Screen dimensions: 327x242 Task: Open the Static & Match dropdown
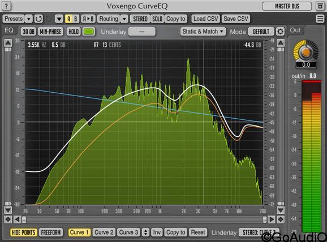(x=203, y=32)
